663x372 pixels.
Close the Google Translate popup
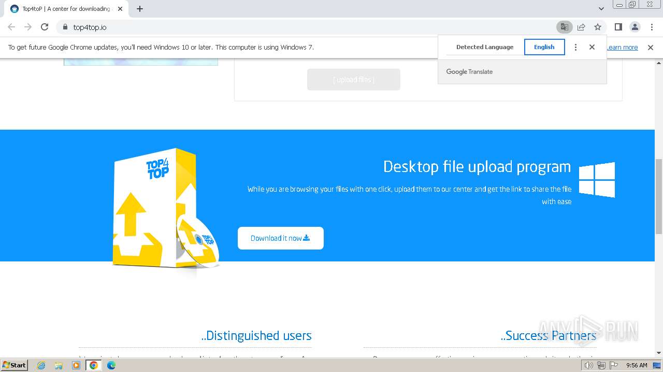(x=592, y=47)
